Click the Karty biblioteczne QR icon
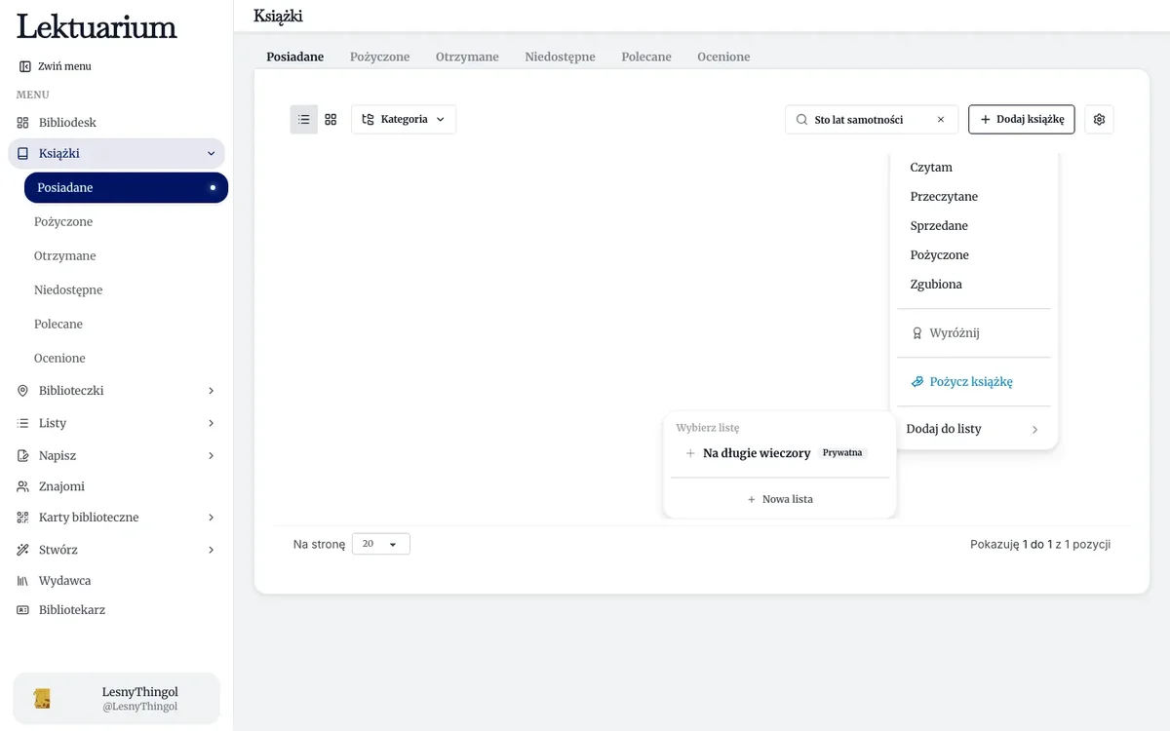 tap(23, 518)
